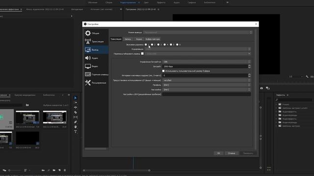314x176 pixels.
Task: Select the Hand tool in Premiere toolbar
Action: [75, 127]
